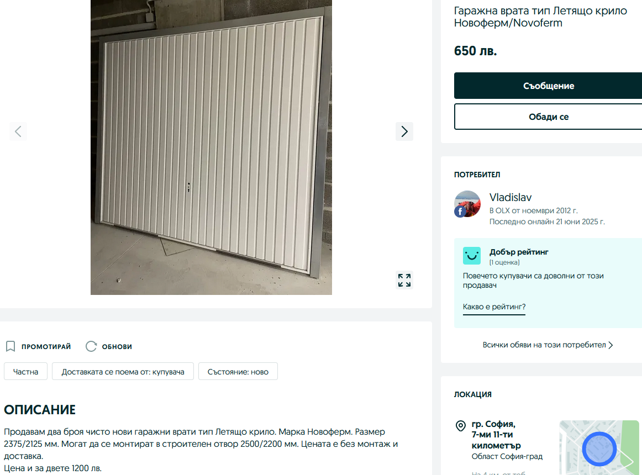Click the circular refresh icon by ОБНОВИ
Screen dimensions: 642x475
pyautogui.click(x=91, y=346)
